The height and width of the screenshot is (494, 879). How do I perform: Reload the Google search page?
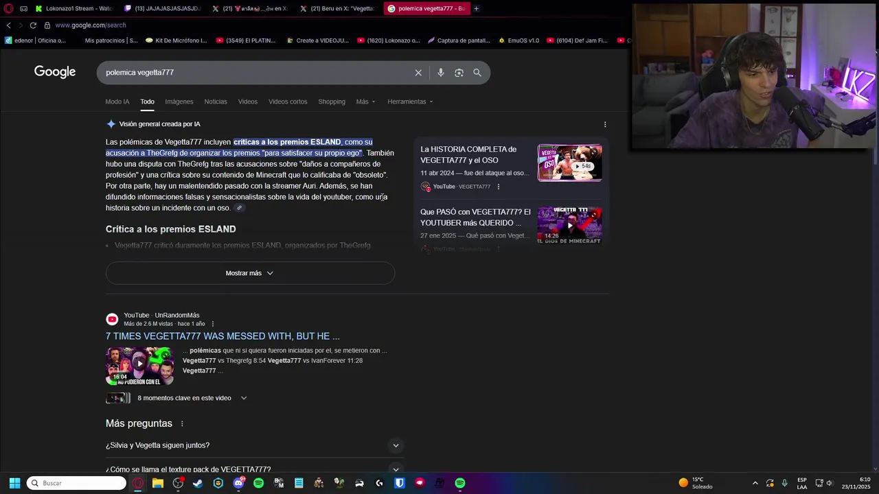(32, 25)
